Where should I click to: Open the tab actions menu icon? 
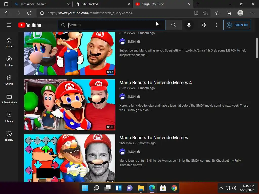coord(6,4)
